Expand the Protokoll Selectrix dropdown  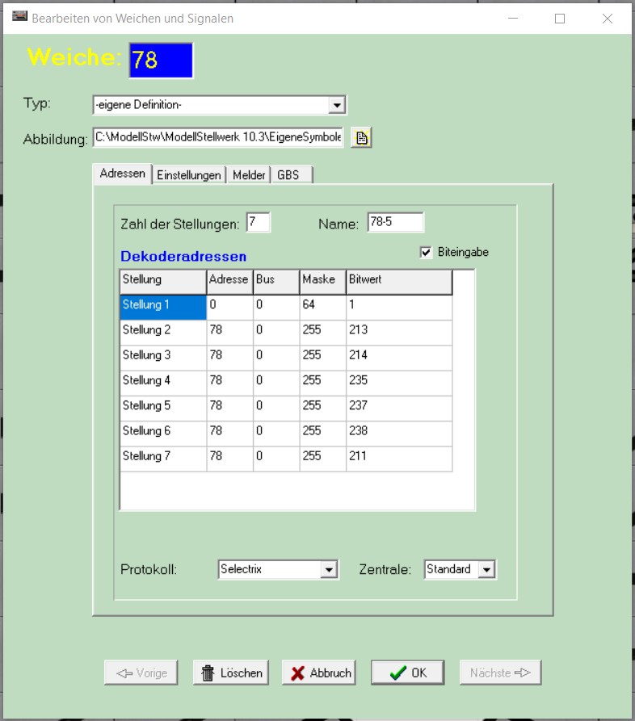[x=328, y=570]
